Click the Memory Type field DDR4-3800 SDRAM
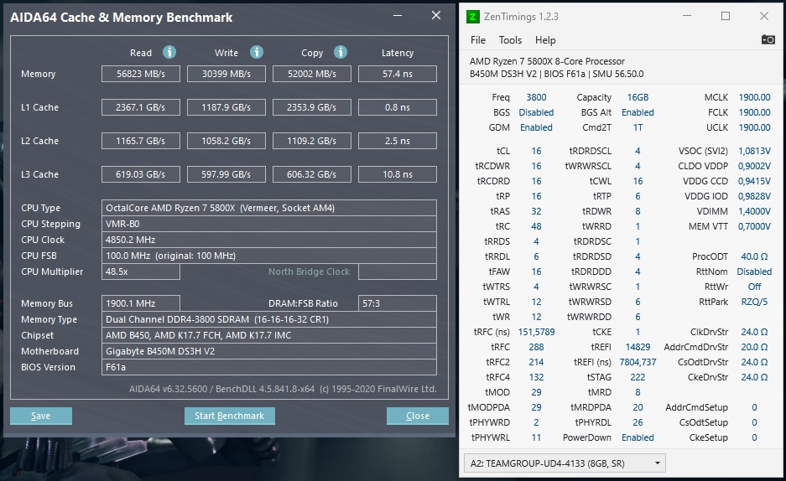This screenshot has height=481, width=786. click(269, 319)
